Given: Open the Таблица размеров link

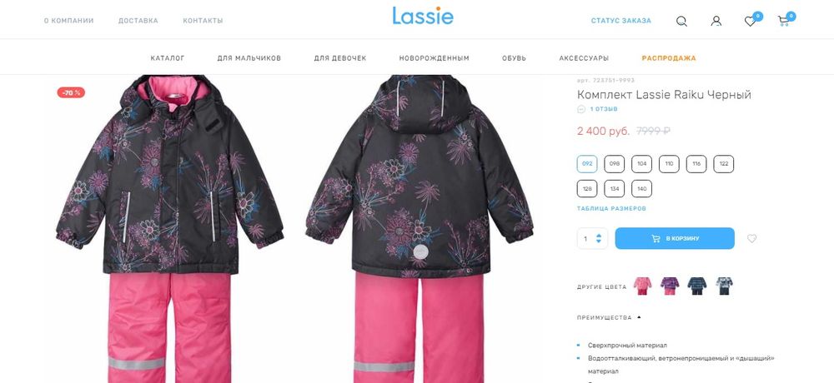Looking at the screenshot, I should (x=611, y=209).
